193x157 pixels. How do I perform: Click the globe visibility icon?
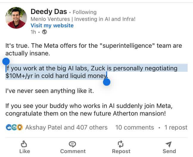(x=44, y=32)
